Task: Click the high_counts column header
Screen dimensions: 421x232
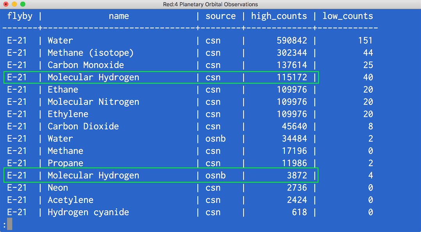Action: coord(279,16)
